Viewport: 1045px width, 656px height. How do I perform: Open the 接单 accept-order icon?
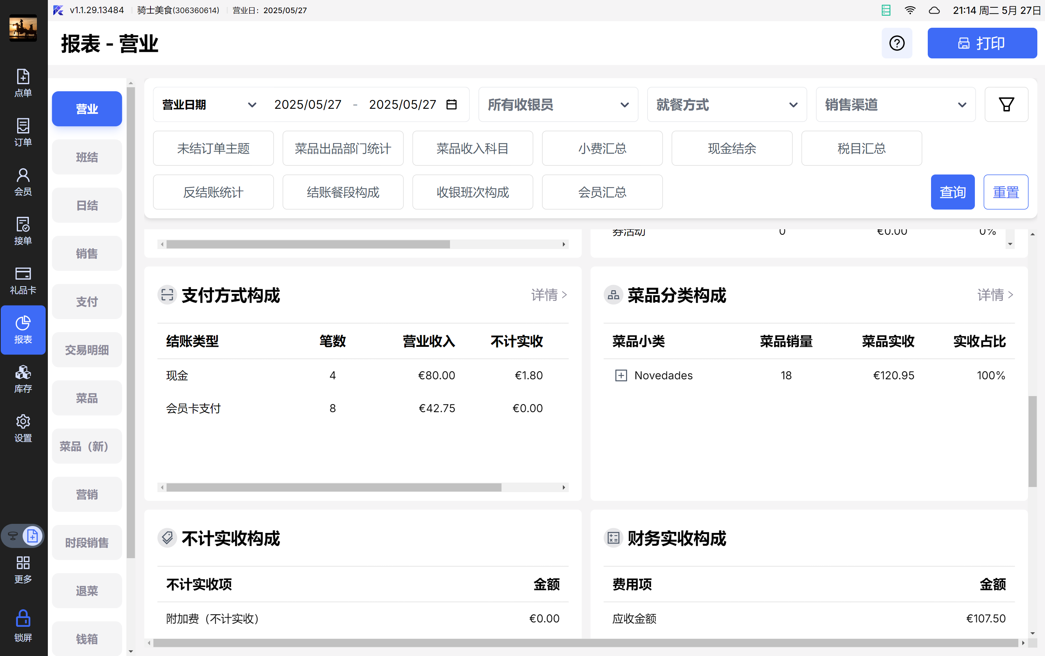[x=23, y=231]
